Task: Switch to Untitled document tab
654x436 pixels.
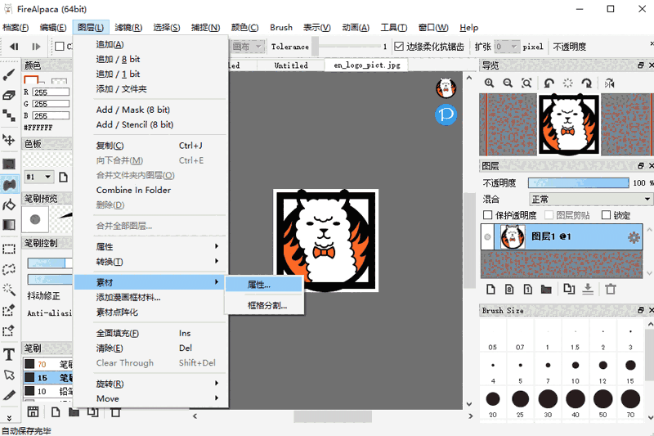Action: pyautogui.click(x=291, y=65)
